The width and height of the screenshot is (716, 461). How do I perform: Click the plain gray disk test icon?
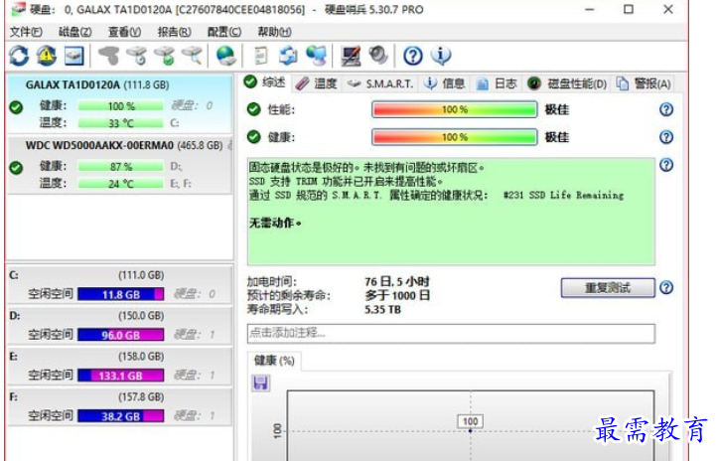click(x=108, y=56)
